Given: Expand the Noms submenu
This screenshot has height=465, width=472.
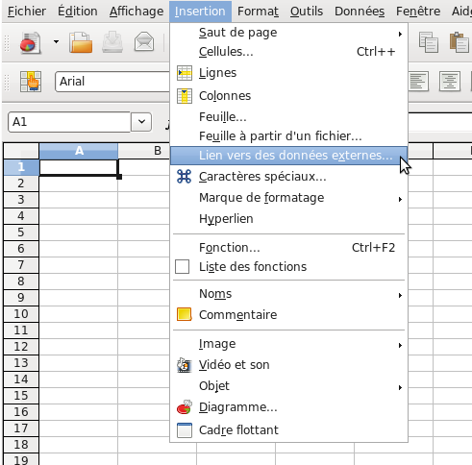Looking at the screenshot, I should coord(288,294).
